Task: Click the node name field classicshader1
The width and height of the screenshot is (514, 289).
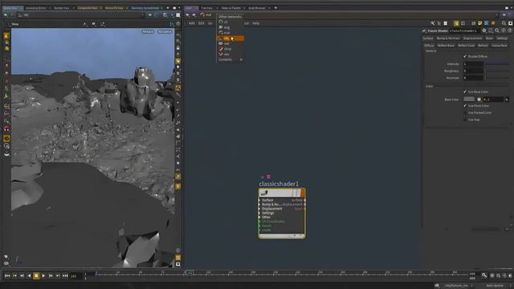Action: point(464,31)
